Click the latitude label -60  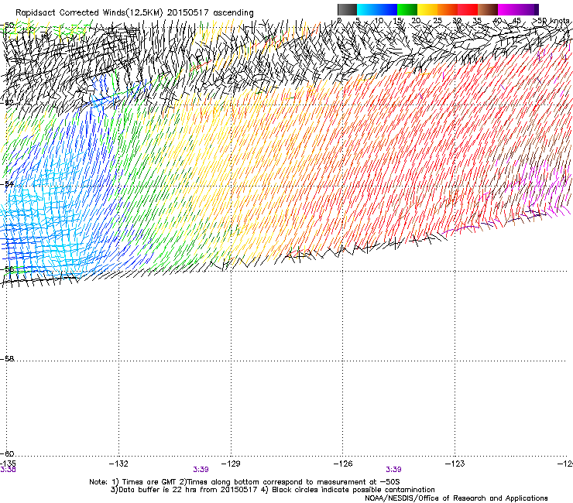click(7, 453)
